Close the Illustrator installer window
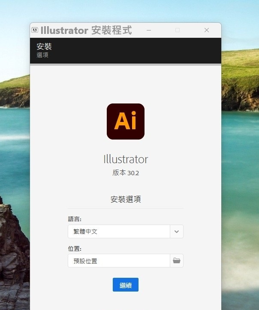This screenshot has height=310, width=259. [207, 30]
